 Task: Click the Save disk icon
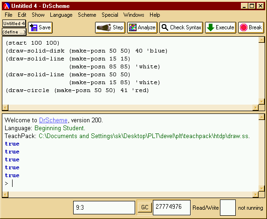pyautogui.click(x=34, y=27)
